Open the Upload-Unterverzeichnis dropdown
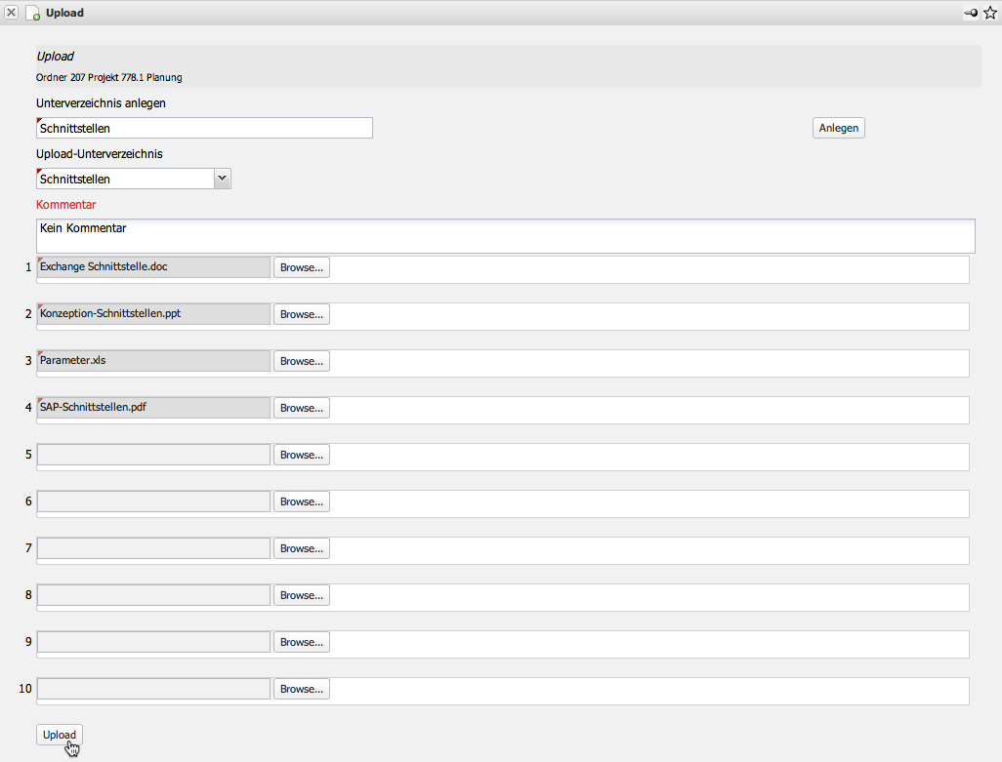Viewport: 1002px width, 762px height. pyautogui.click(x=222, y=179)
